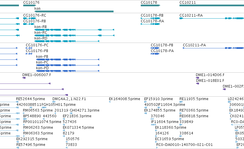Select transcript CG10176-RB

tap(34, 21)
